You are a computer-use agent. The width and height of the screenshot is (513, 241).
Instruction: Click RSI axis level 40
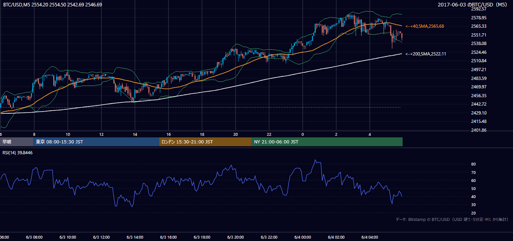[473, 196]
